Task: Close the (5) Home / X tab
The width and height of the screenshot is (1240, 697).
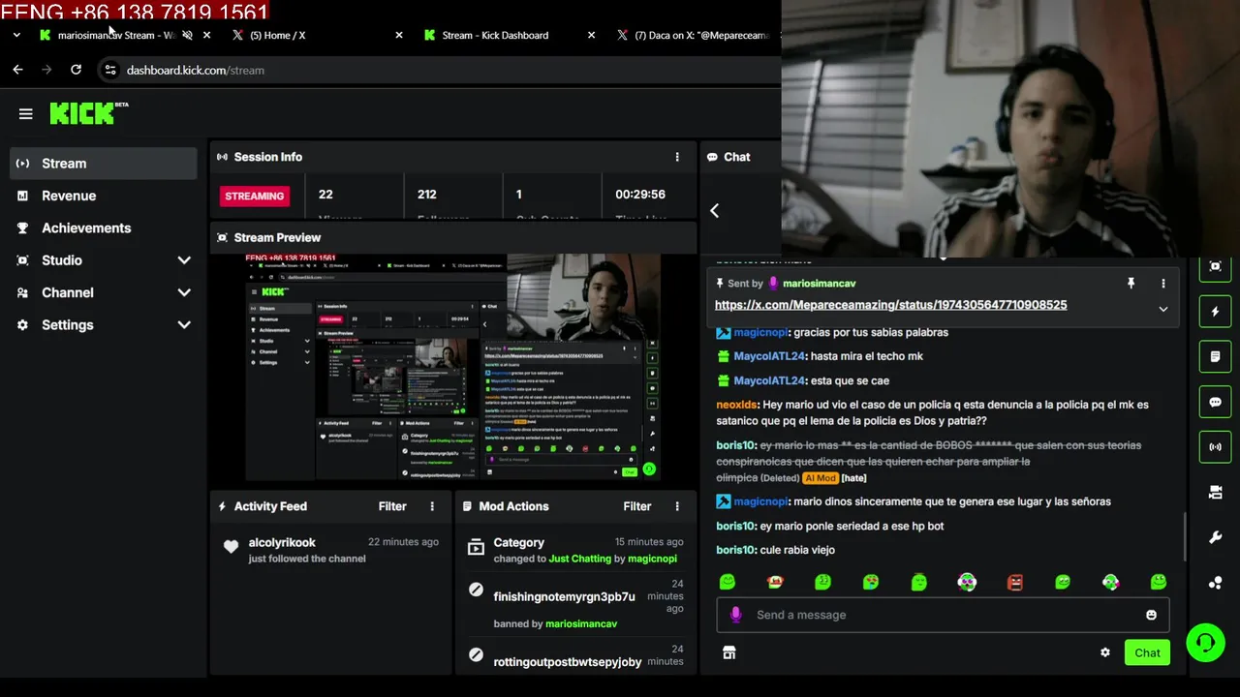Action: (x=398, y=35)
